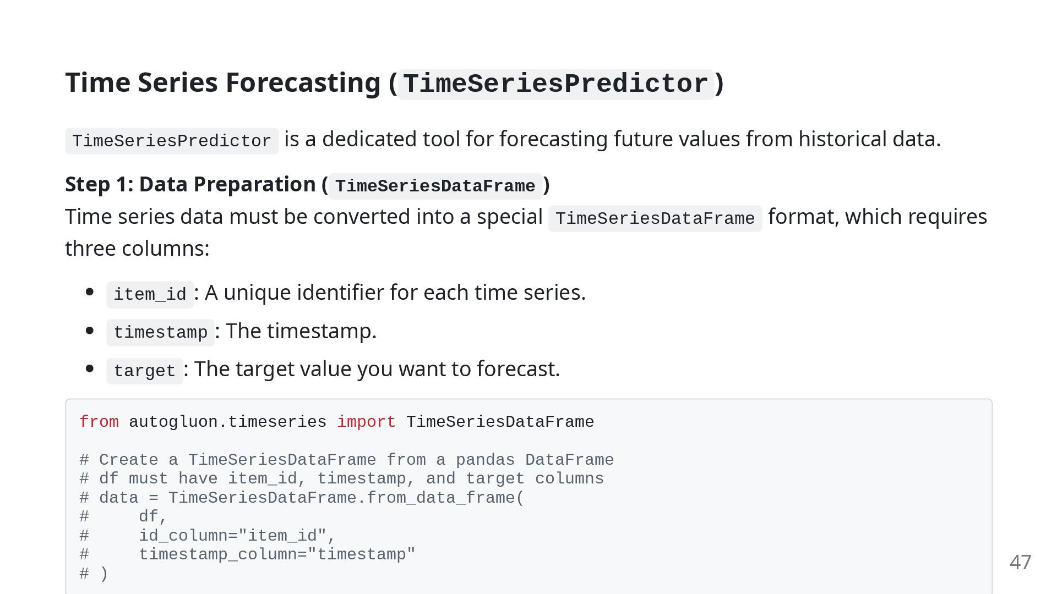Click the timestamp bullet code label
This screenshot has width=1057, height=594.
coord(160,332)
